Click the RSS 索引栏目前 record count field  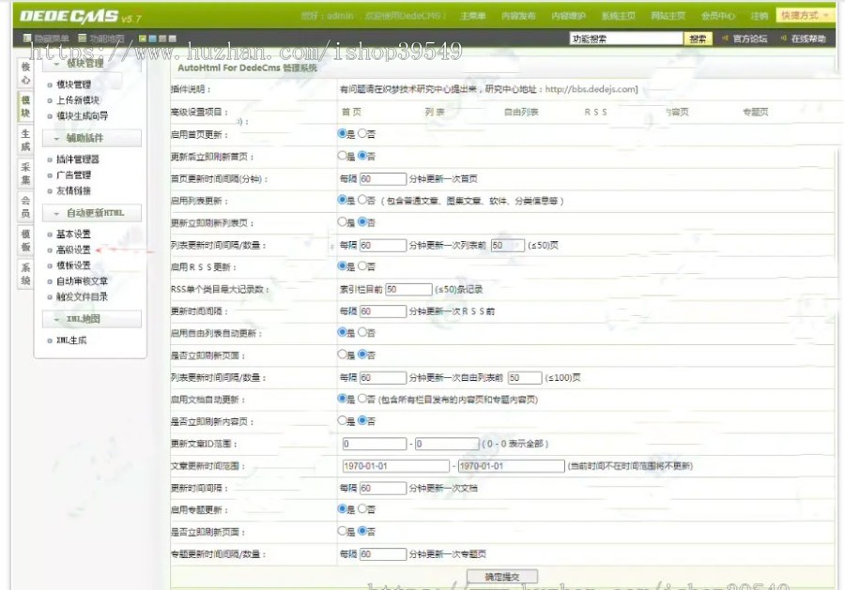coord(408,289)
